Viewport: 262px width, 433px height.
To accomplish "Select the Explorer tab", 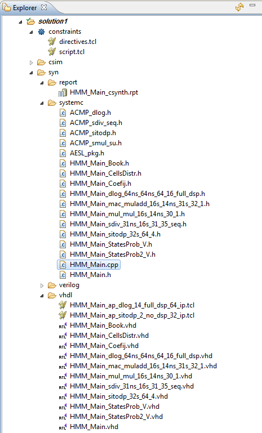I will [x=25, y=8].
